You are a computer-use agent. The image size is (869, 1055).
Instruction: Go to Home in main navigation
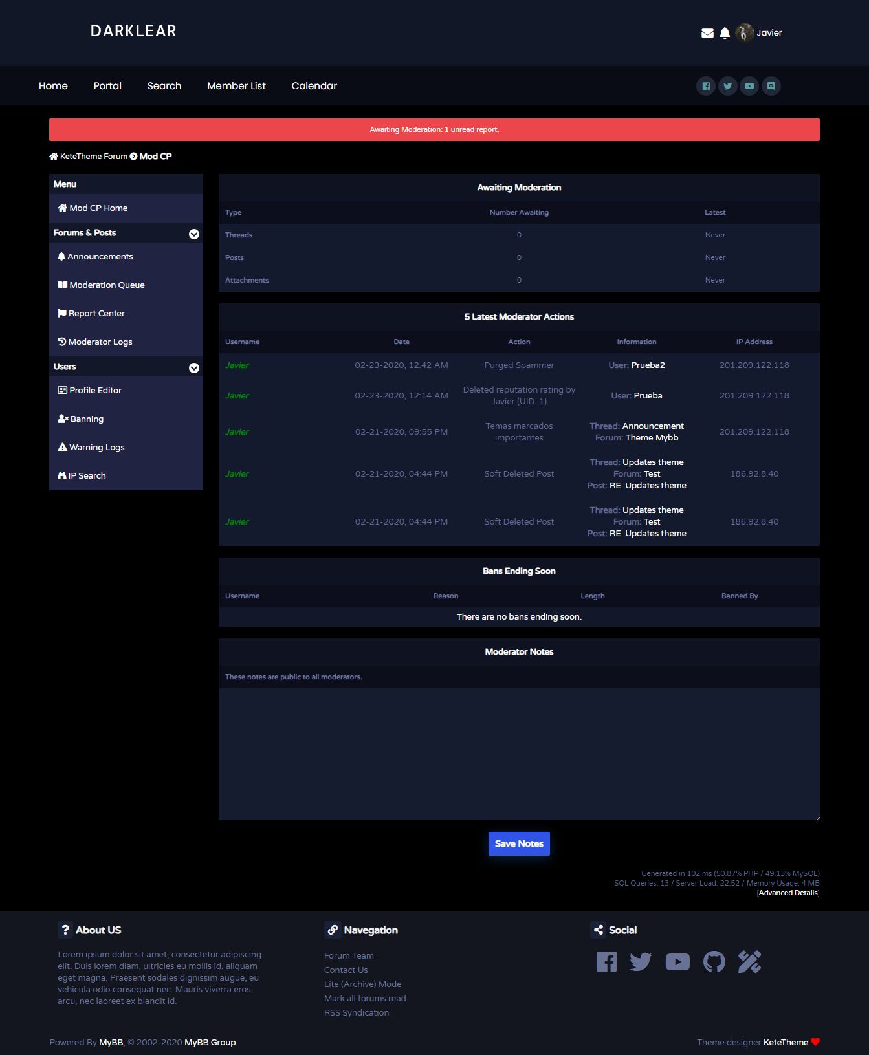(53, 86)
